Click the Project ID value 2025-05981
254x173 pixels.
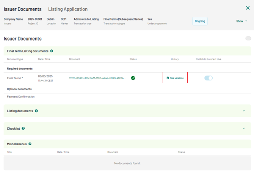35,19
